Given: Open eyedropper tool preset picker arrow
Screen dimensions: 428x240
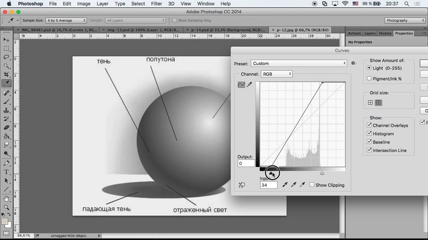Looking at the screenshot, I should (17, 20).
